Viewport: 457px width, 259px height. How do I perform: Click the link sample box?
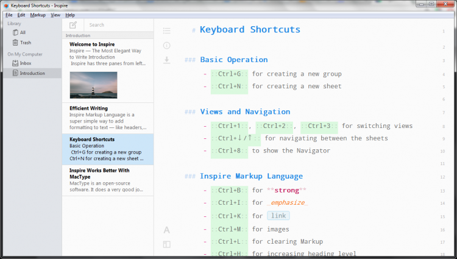[x=278, y=216]
